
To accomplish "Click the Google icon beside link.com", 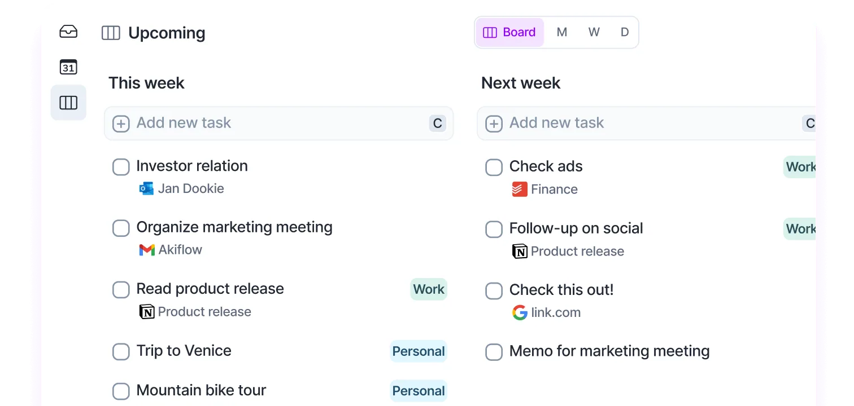I will point(520,312).
